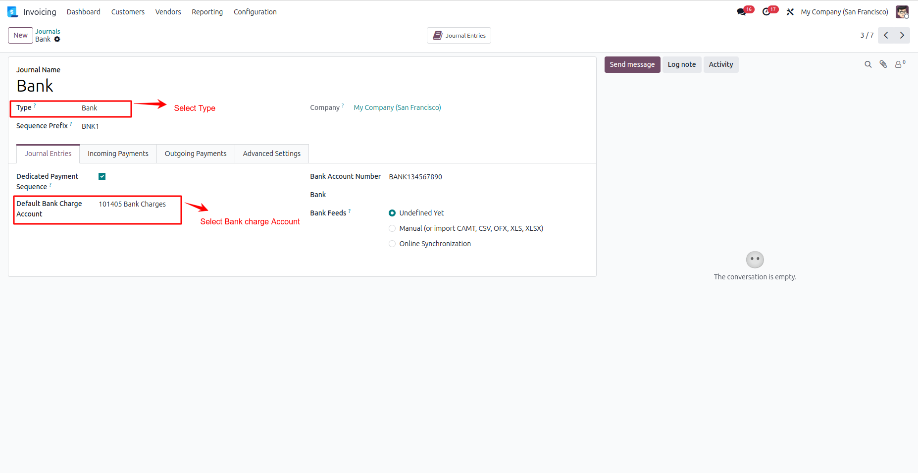Open the followers icon in chatter
The height and width of the screenshot is (473, 918).
(x=899, y=64)
